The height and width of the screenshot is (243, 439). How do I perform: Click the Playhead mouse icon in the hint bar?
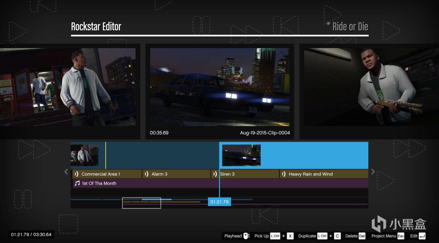click(x=246, y=236)
